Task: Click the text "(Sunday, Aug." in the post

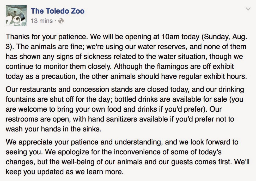Action: 224,37
